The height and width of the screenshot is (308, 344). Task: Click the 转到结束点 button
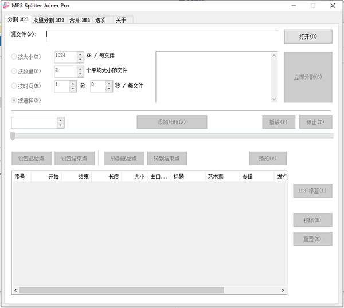pos(167,159)
